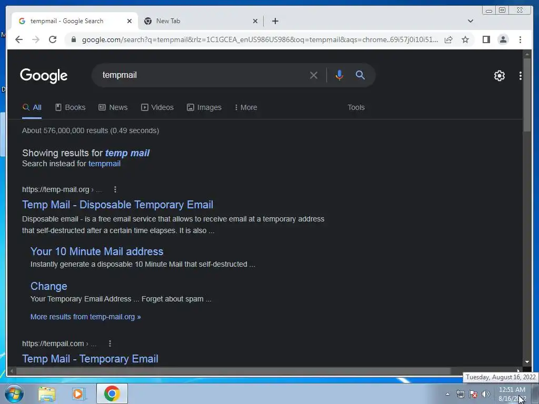The width and height of the screenshot is (539, 404).
Task: Open Your 10 Minute Mail address
Action: tap(97, 251)
